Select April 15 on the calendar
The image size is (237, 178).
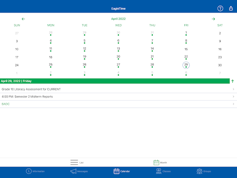click(x=186, y=49)
